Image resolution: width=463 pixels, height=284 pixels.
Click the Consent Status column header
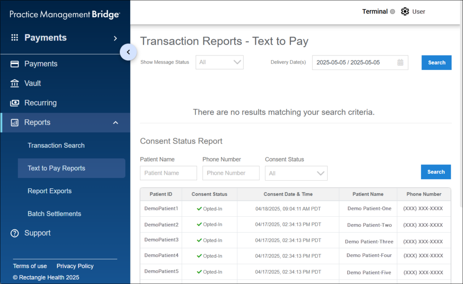pos(209,194)
